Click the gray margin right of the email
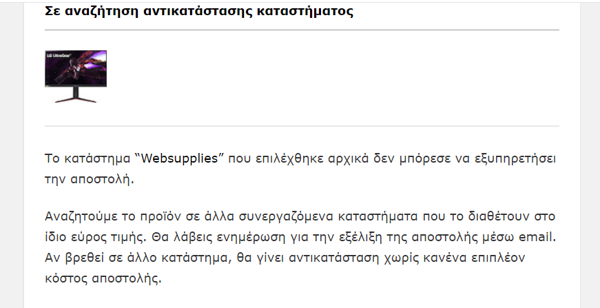Image resolution: width=600 pixels, height=308 pixels. [590, 154]
